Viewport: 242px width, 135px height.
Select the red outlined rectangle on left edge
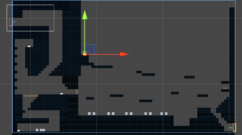tap(10, 22)
